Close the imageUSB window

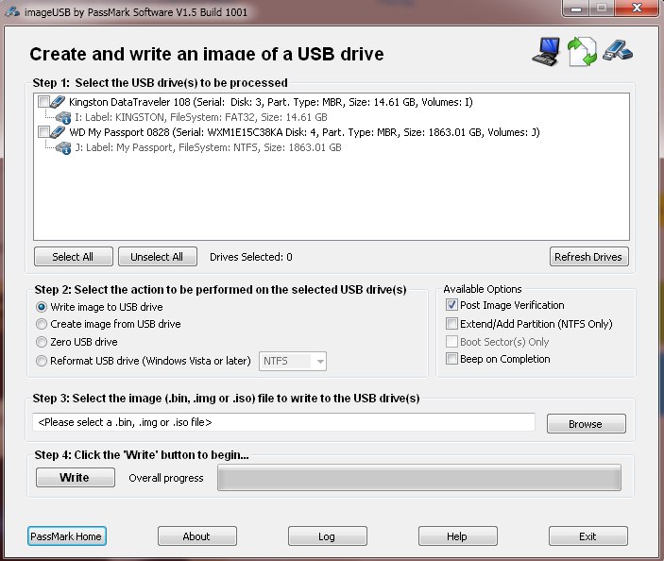[637, 8]
